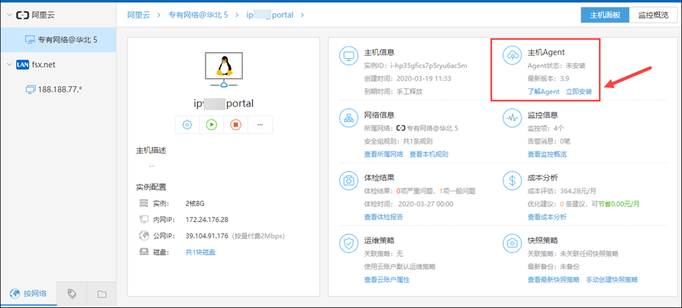This screenshot has width=682, height=308.
Task: Click the 成本分析 dollar icon
Action: 512,181
